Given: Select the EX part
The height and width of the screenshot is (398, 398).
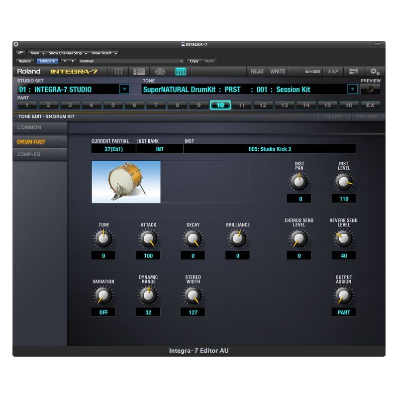Looking at the screenshot, I should click(x=370, y=105).
